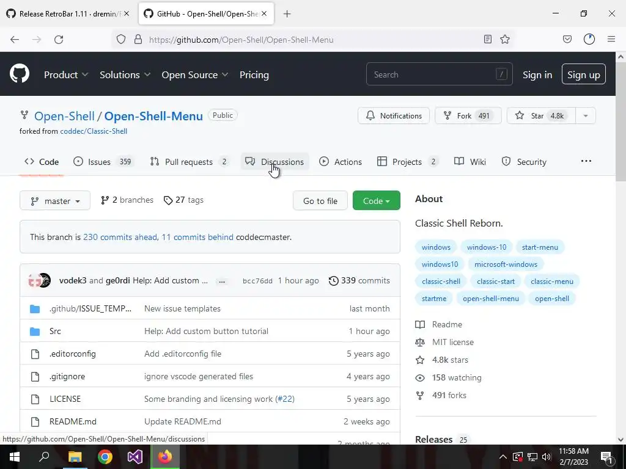626x469 pixels.
Task: Open Windows Start menu button
Action: pyautogui.click(x=15, y=457)
